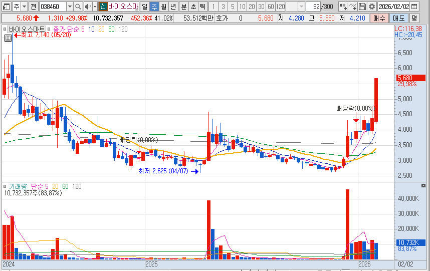The height and width of the screenshot is (271, 430).
Task: Open the 주 market type dropdown arrow
Action: click(25, 7)
